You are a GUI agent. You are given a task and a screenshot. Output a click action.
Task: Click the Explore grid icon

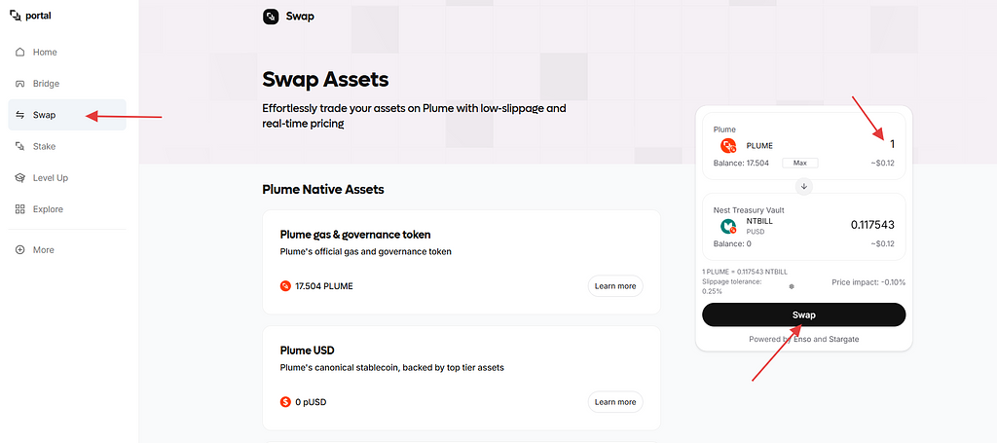[x=20, y=209]
